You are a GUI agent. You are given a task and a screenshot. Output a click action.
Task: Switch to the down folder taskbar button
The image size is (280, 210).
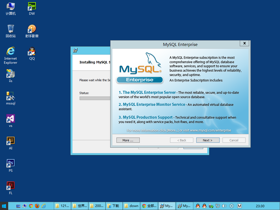pos(132,206)
